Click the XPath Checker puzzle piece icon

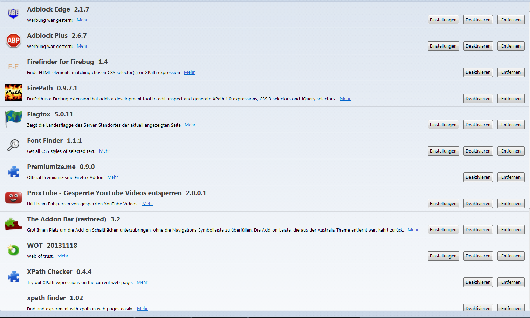(13, 276)
